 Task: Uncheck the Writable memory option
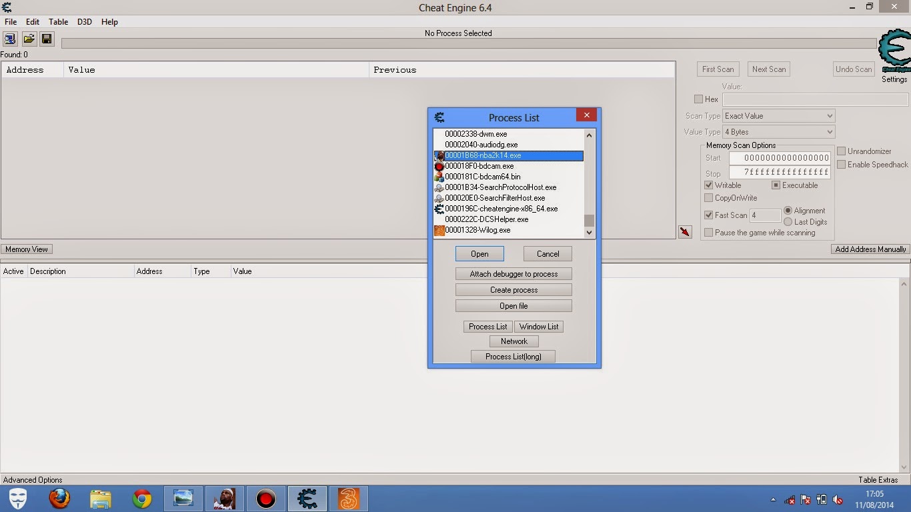[x=708, y=185]
